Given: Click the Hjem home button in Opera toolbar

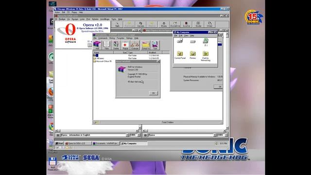Looking at the screenshot, I should tap(164, 24).
